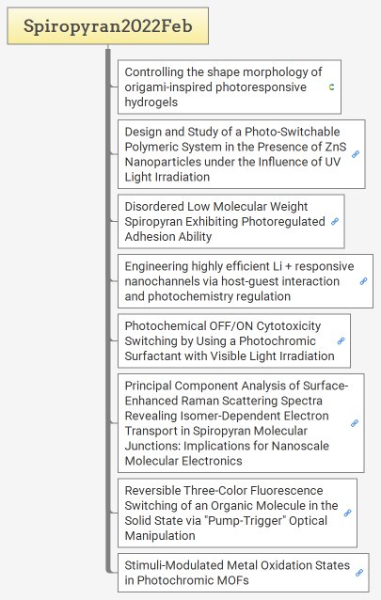
Task: Open link icon on Disordered Low Molecular Weight node
Action: pos(335,222)
